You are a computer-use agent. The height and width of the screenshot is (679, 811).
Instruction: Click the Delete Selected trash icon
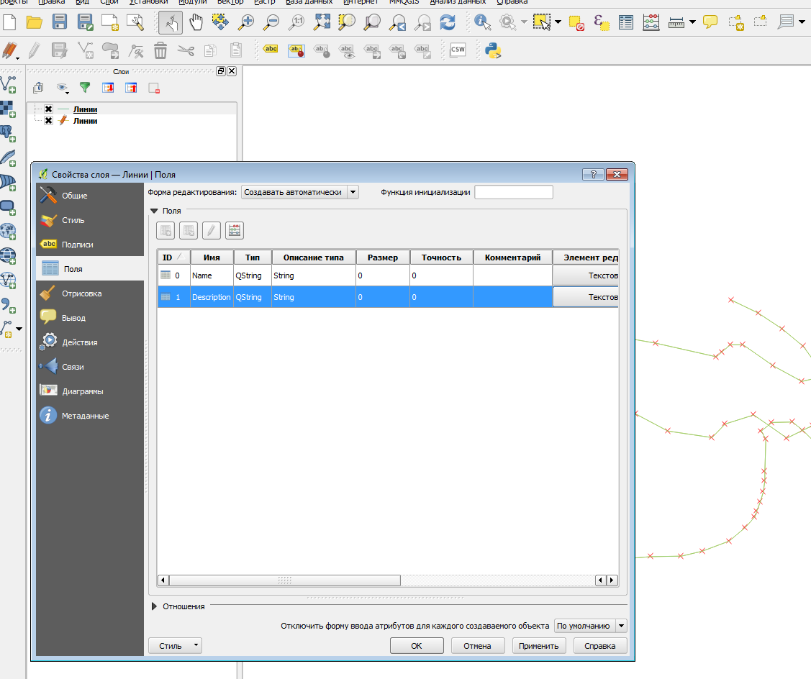(160, 50)
